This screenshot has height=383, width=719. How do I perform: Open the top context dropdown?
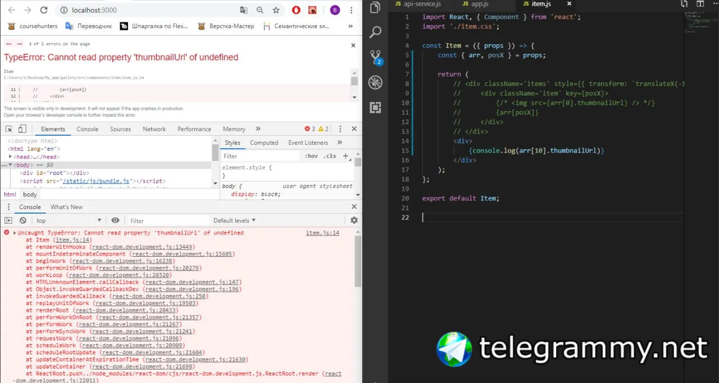(x=69, y=220)
